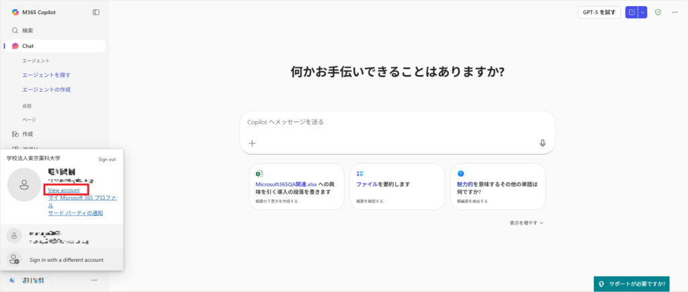The width and height of the screenshot is (688, 292).
Task: Collapse the sidebar with the panel icon
Action: coord(96,12)
